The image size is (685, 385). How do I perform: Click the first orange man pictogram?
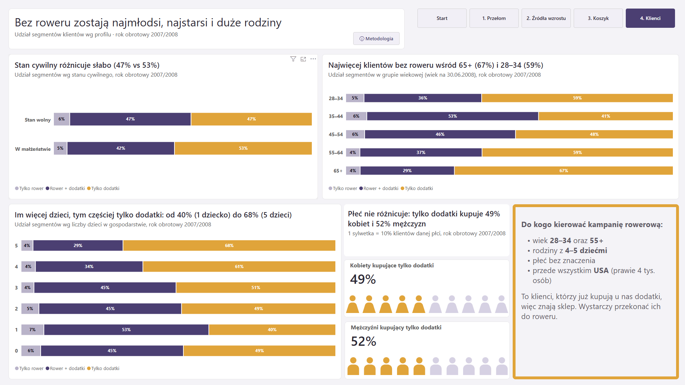click(353, 366)
